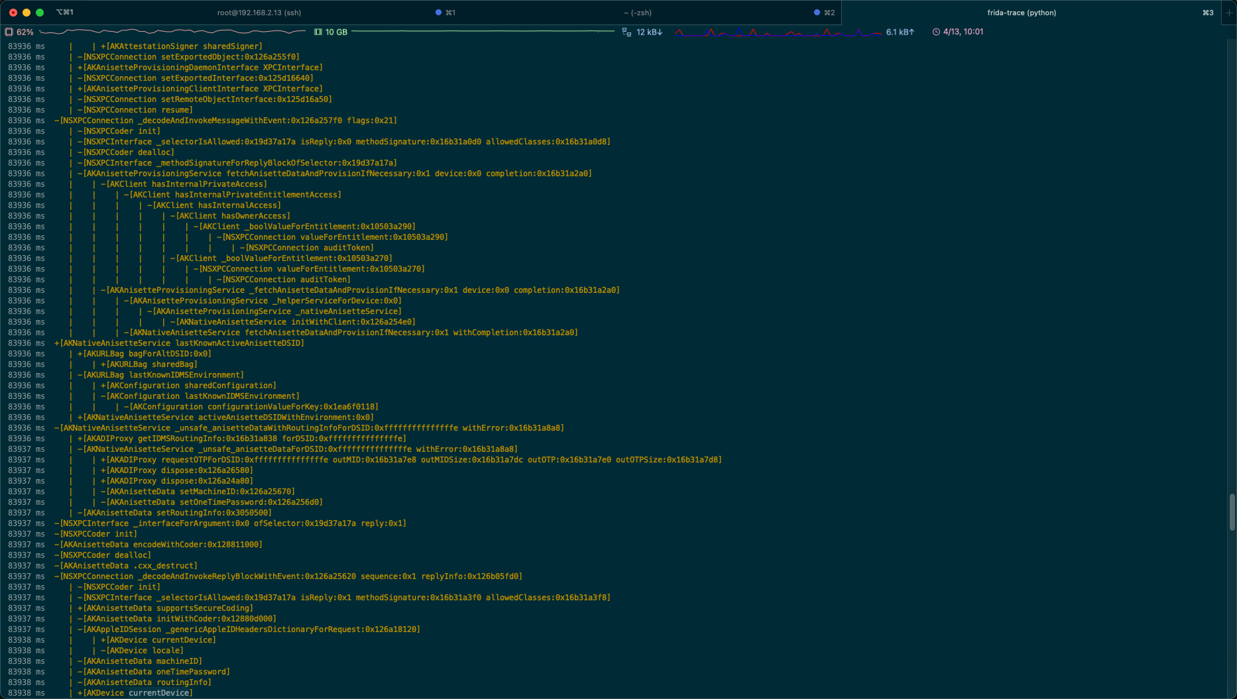The image size is (1237, 699).
Task: Click _helperServiceForDevice:0x0 line
Action: [263, 301]
